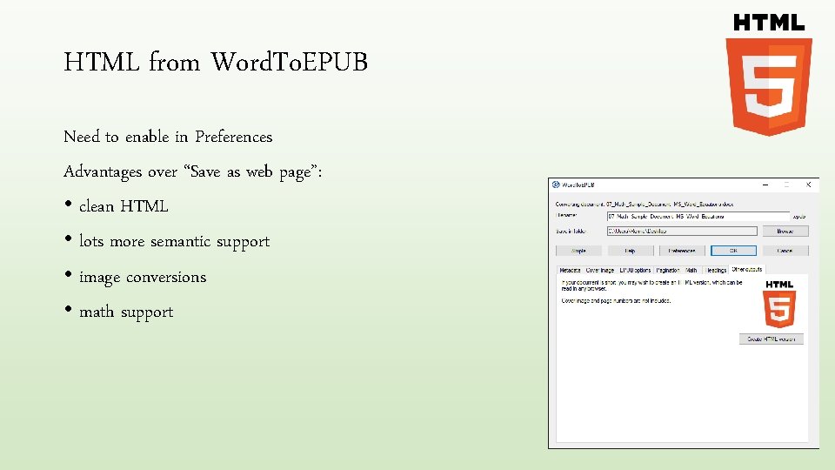
Task: Select the Headings tab
Action: click(x=716, y=270)
